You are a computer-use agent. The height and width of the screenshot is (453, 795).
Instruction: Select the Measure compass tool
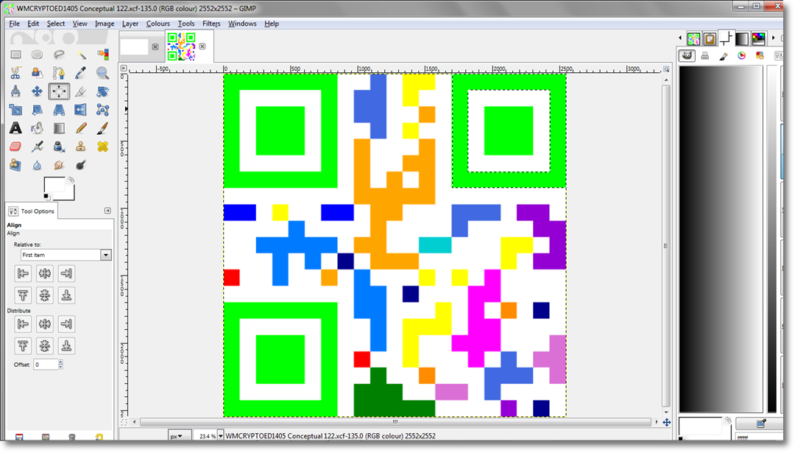point(15,91)
